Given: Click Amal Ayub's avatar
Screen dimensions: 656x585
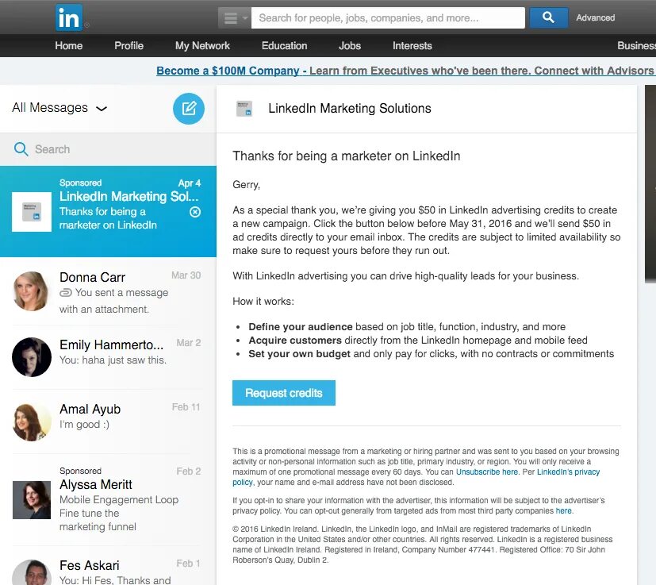Looking at the screenshot, I should pos(31,421).
